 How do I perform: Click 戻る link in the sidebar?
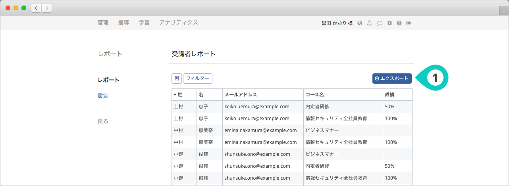coord(103,121)
